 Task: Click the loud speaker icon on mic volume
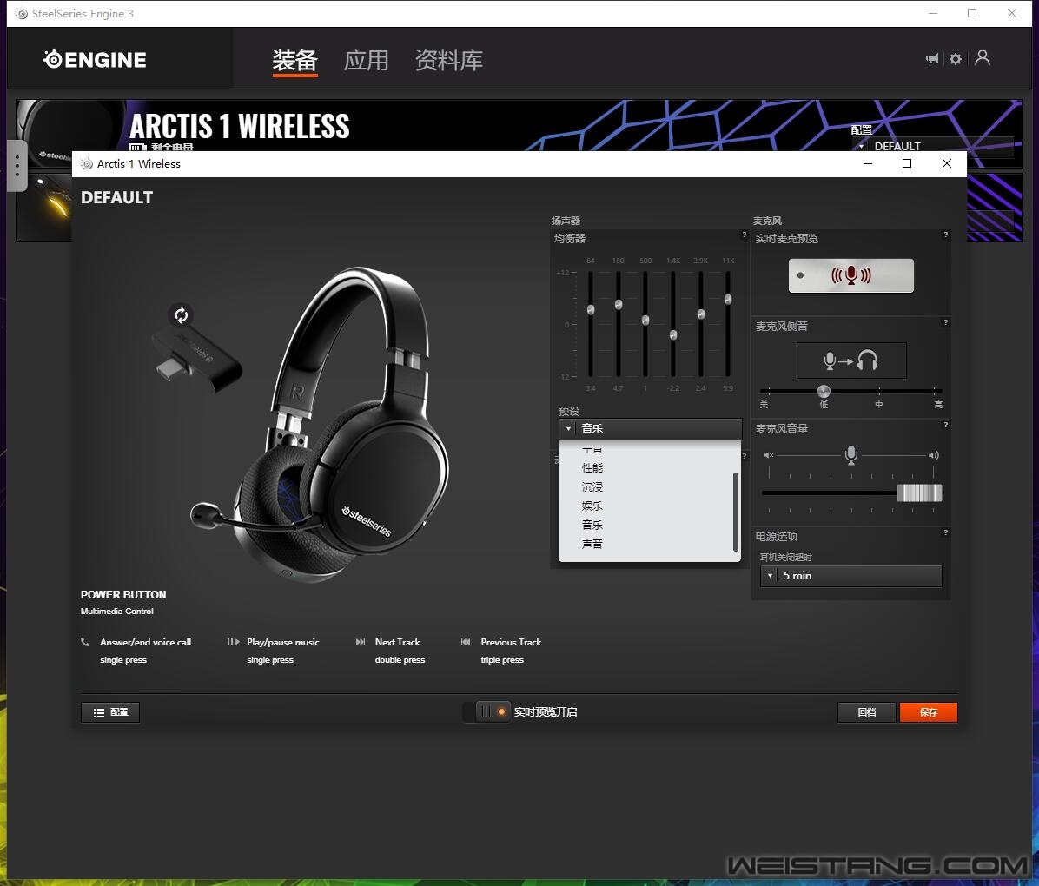[x=934, y=455]
